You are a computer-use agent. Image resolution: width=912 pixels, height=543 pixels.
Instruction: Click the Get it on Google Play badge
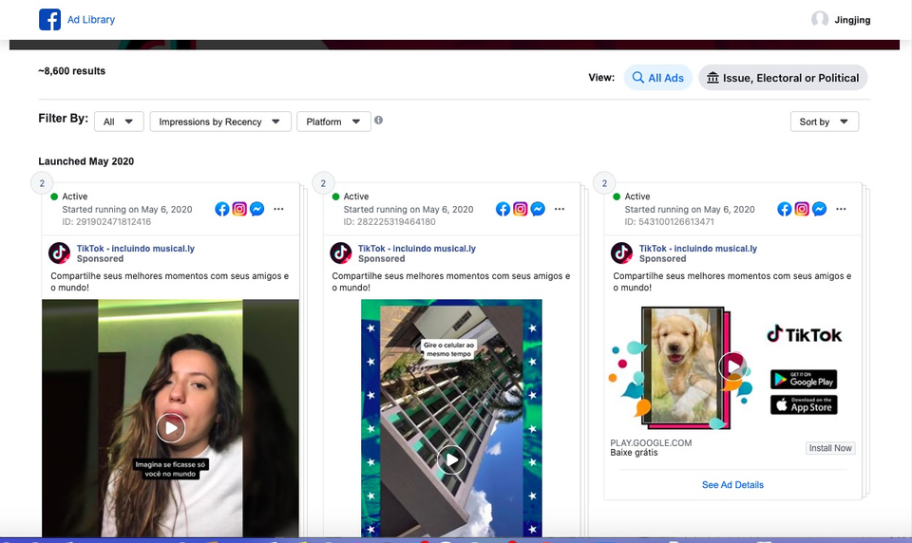[804, 380]
